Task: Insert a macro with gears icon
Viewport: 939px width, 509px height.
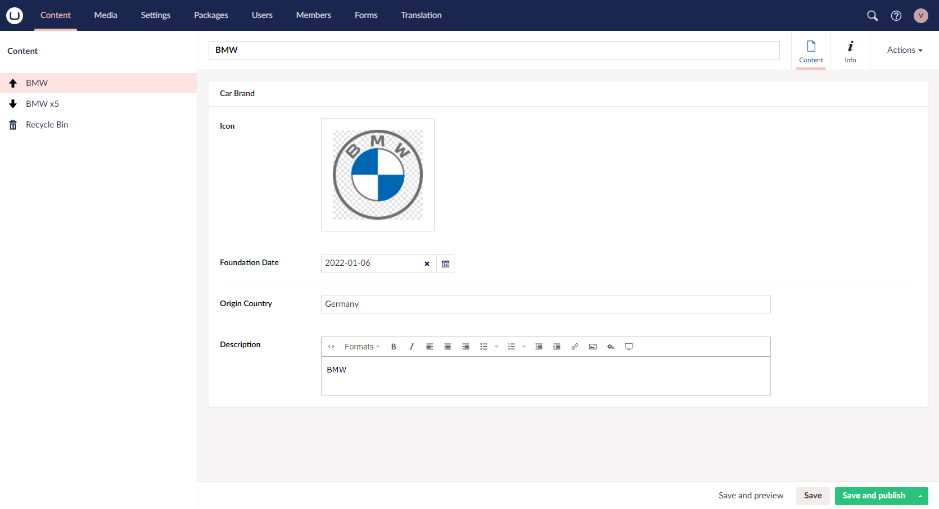Action: pyautogui.click(x=611, y=347)
